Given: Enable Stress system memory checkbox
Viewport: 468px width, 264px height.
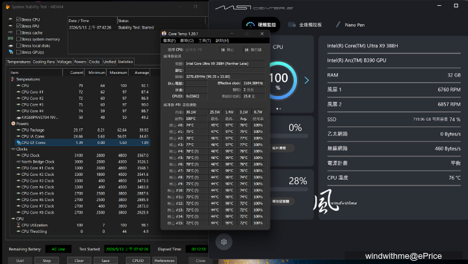Looking at the screenshot, I should [18, 39].
